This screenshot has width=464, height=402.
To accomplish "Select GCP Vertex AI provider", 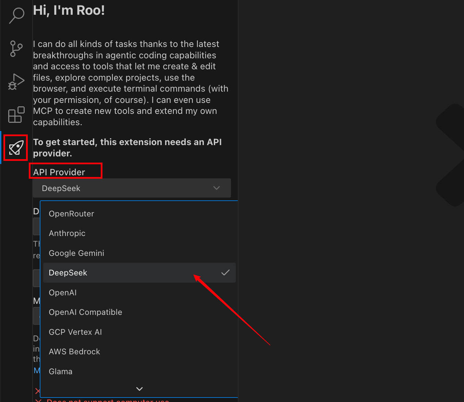I will point(139,332).
